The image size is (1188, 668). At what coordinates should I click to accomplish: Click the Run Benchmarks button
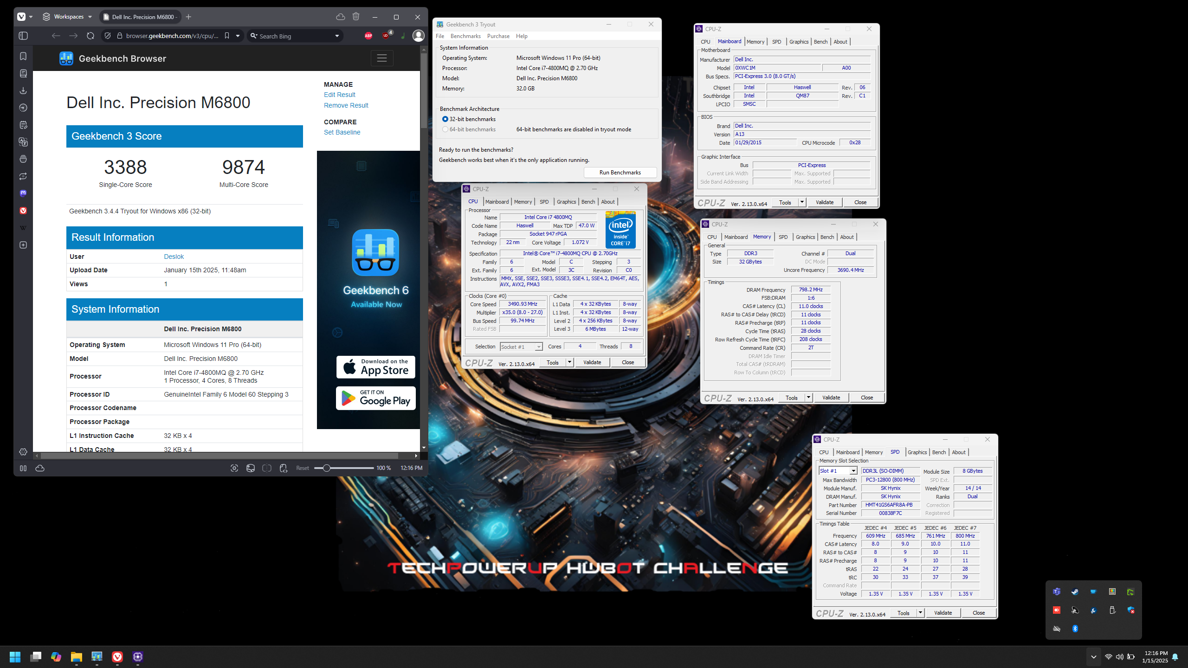coord(620,173)
